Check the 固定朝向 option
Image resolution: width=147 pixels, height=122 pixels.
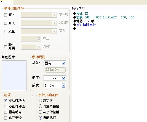pyautogui.click(x=6, y=112)
